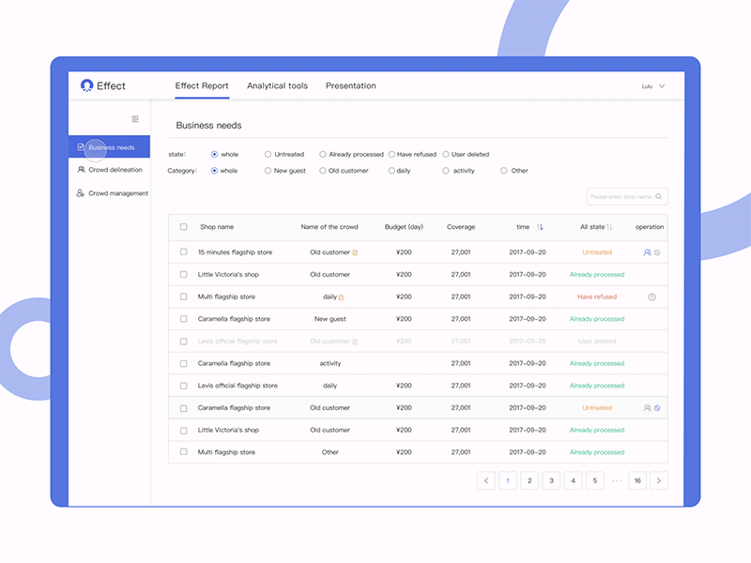Click the Effect app logo icon
The image size is (751, 563).
click(85, 85)
